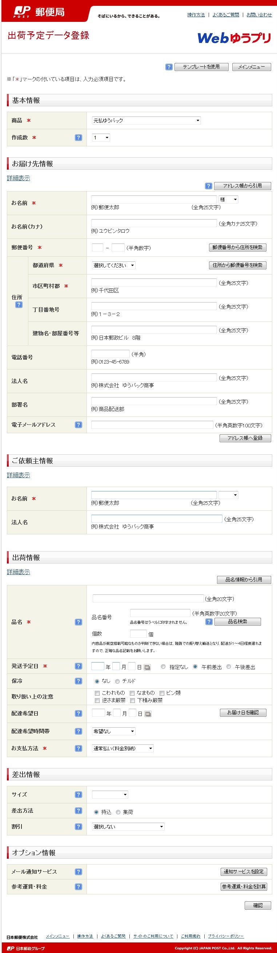Open calendar picker for 配達希望日
277x953 pixels.
pos(148,713)
